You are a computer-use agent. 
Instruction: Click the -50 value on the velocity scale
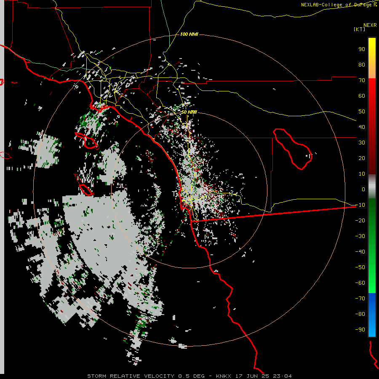point(360,267)
